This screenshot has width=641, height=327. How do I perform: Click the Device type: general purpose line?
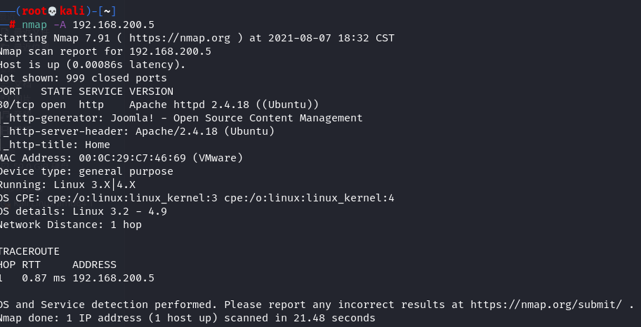[86, 171]
